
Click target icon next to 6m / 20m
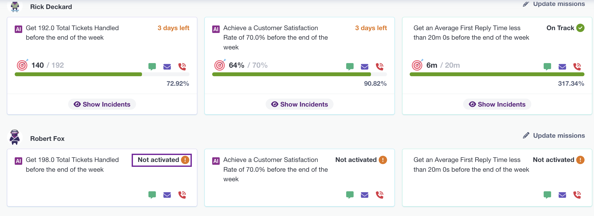click(x=417, y=65)
